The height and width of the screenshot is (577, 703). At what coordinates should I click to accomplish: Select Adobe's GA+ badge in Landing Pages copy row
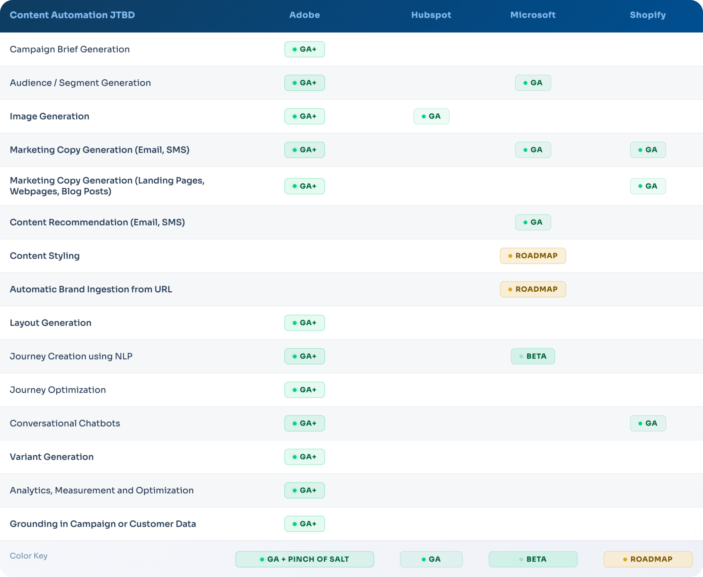tap(305, 186)
